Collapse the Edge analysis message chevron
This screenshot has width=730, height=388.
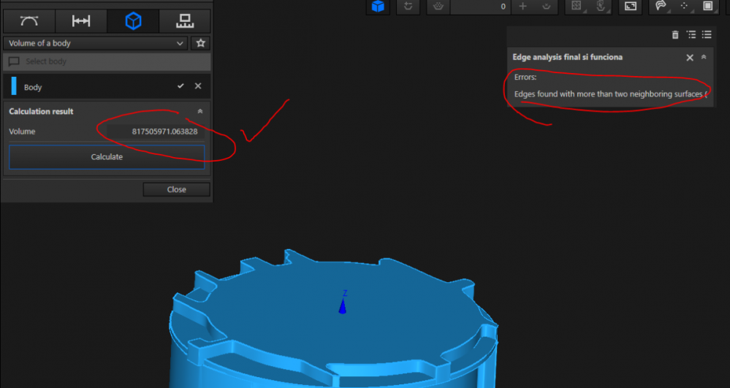704,57
